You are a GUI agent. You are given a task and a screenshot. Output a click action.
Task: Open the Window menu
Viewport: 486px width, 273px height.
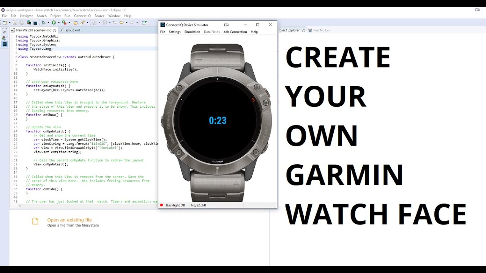coord(114,16)
